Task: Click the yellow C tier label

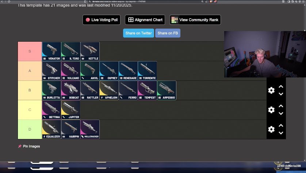Action: coord(30,110)
